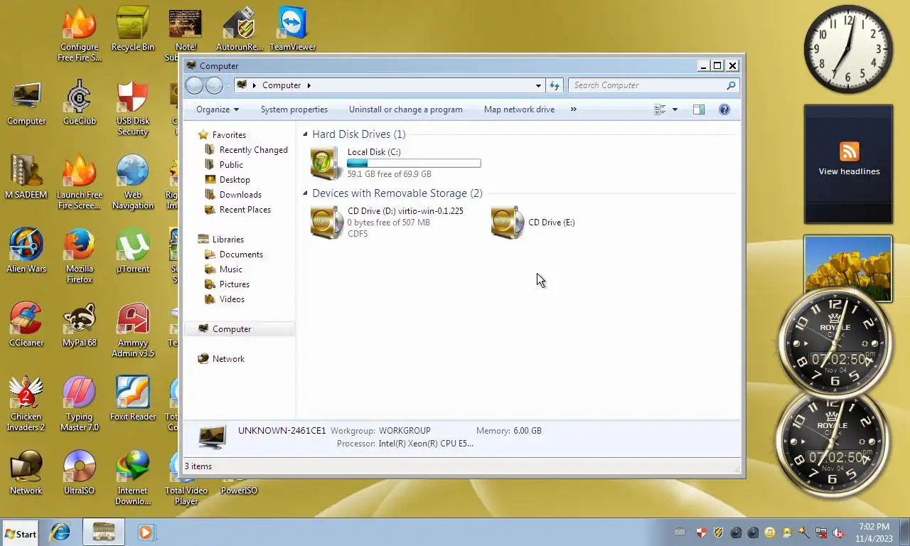Select Alien Wars desktop shortcut
Viewport: 910px width, 546px height.
pyautogui.click(x=26, y=251)
